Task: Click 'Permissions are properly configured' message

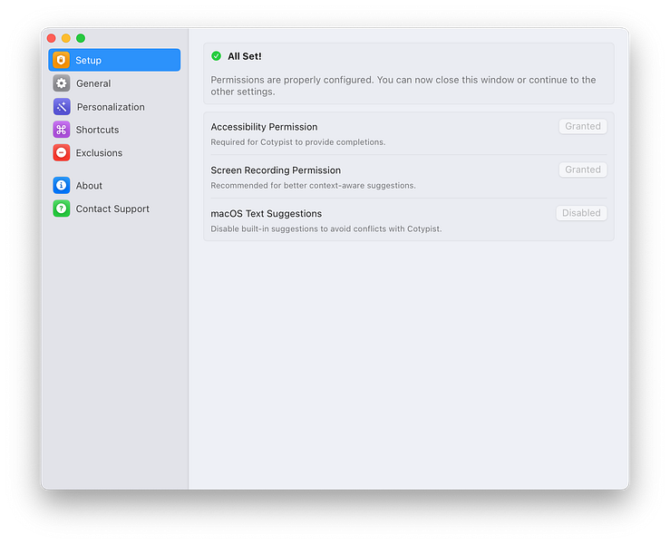Action: tap(403, 86)
